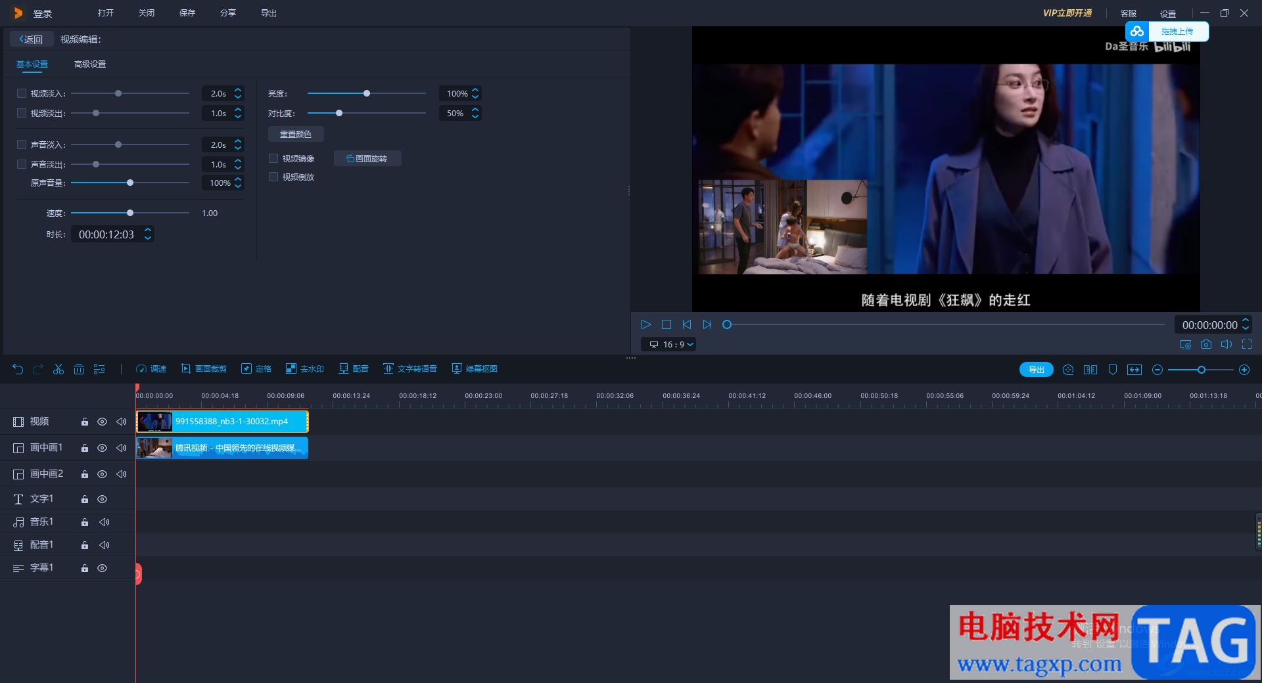This screenshot has width=1262, height=683.
Task: Open the 去水印 watermark removal tool
Action: (305, 369)
